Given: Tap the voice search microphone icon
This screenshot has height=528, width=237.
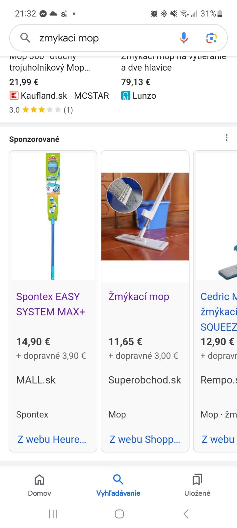Looking at the screenshot, I should [x=184, y=38].
